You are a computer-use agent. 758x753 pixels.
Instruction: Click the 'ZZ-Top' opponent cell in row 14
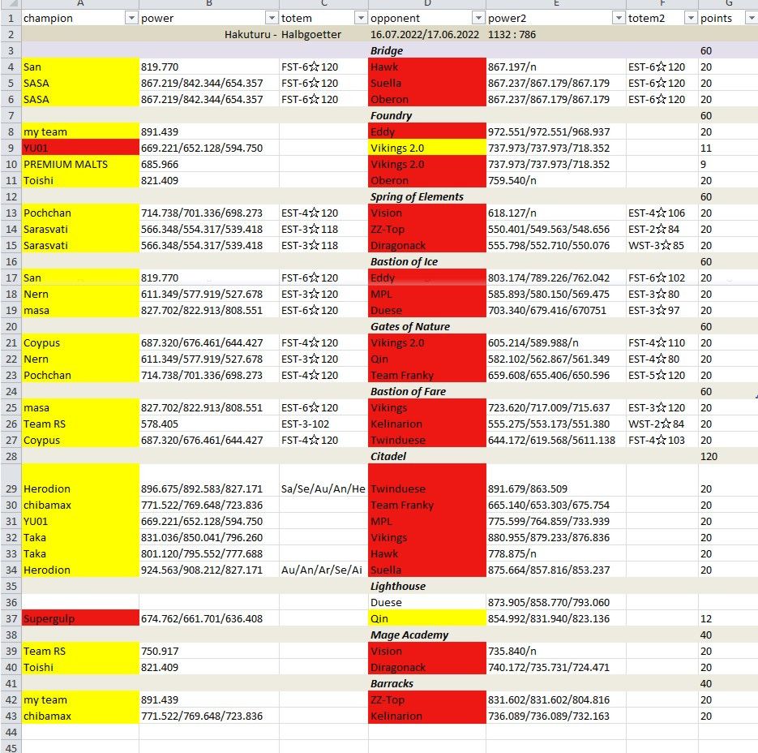click(427, 230)
